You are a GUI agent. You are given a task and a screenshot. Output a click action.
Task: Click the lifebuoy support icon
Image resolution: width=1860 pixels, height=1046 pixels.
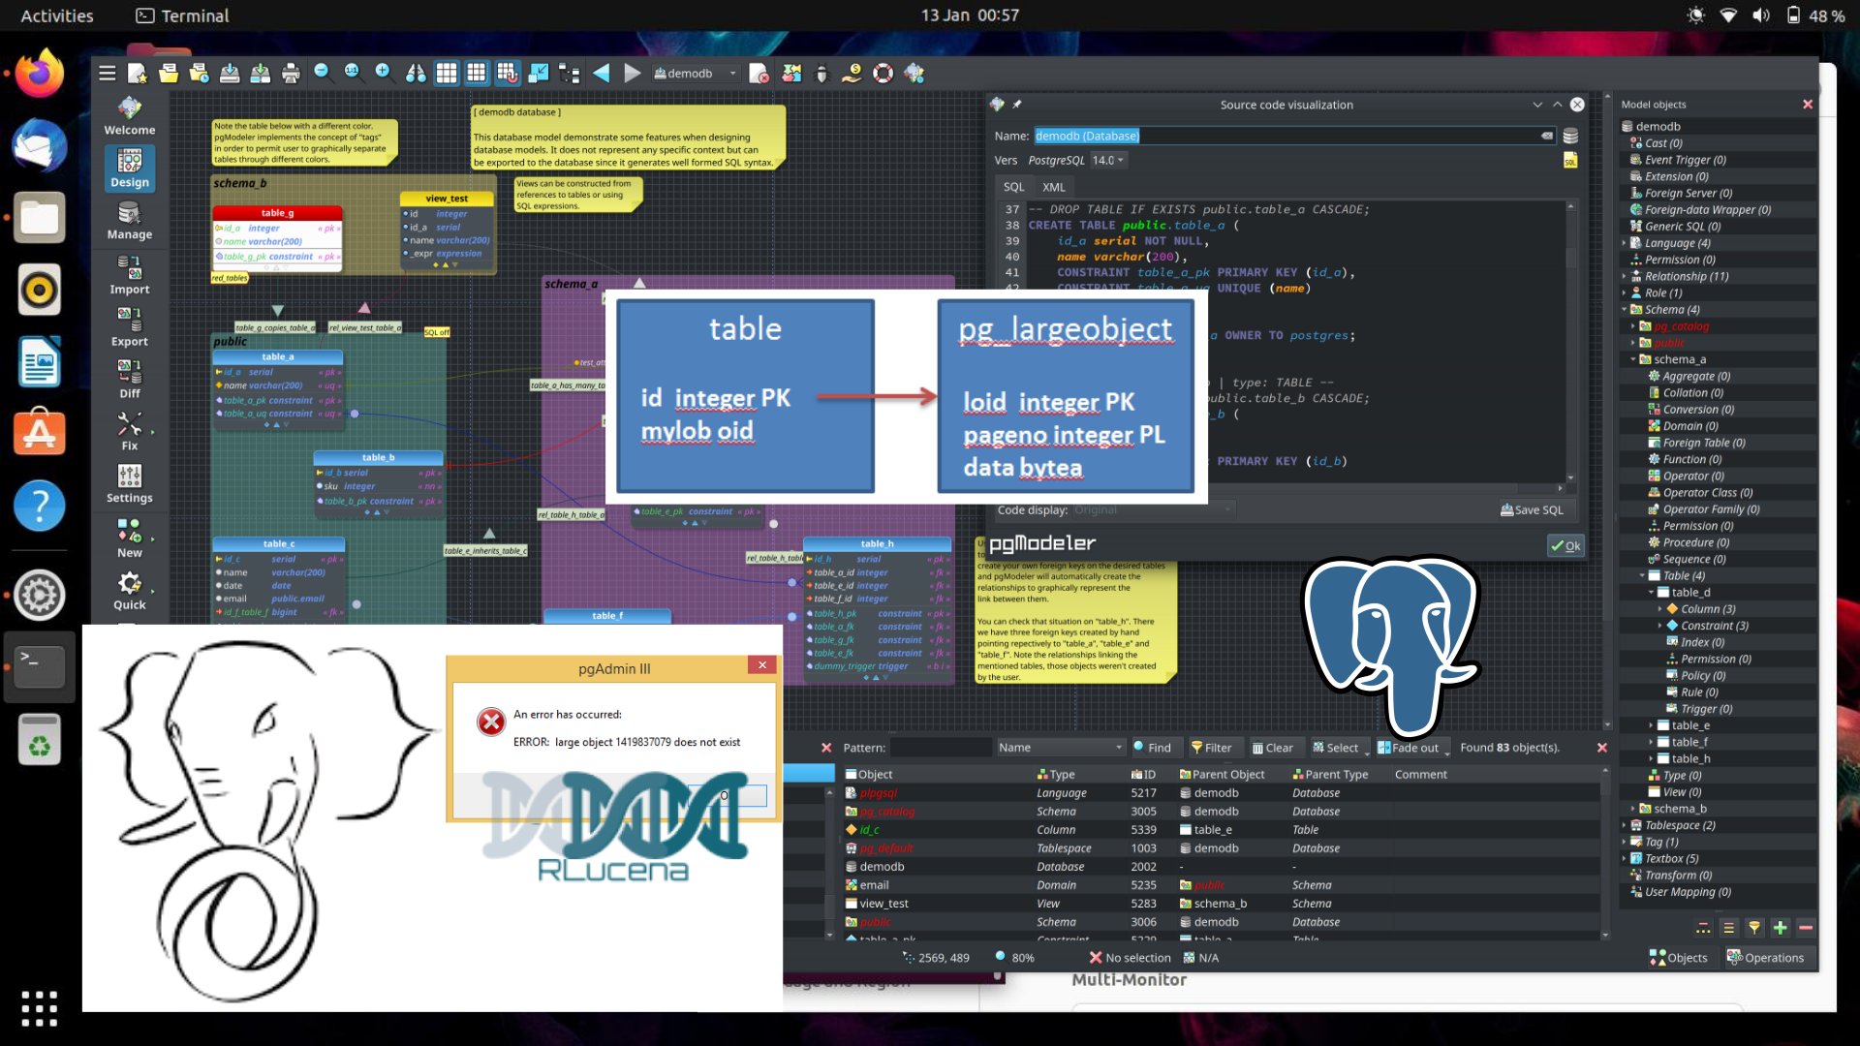883,74
